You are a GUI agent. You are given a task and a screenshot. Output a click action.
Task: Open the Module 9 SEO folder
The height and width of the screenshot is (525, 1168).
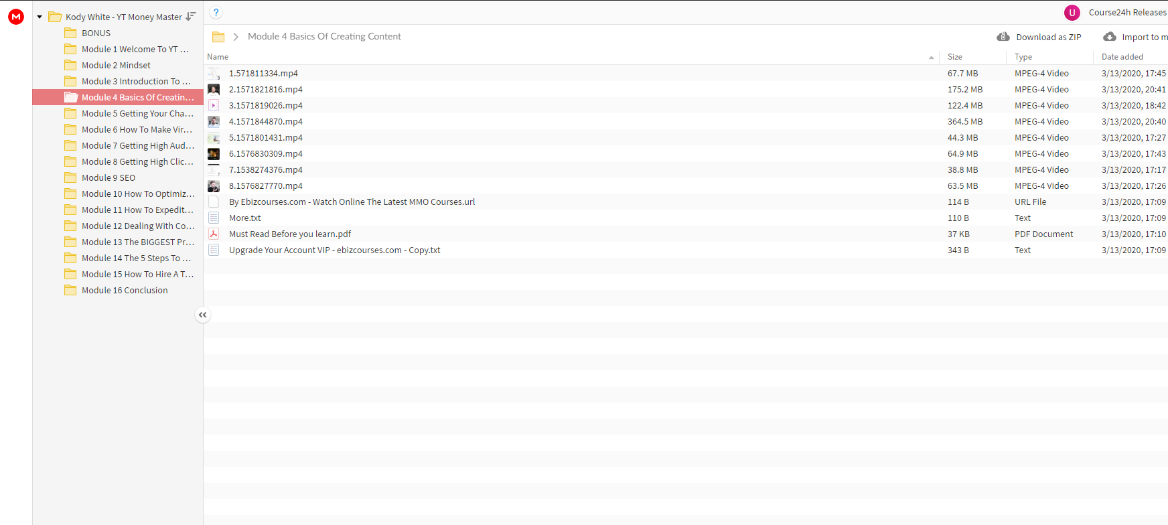(108, 177)
